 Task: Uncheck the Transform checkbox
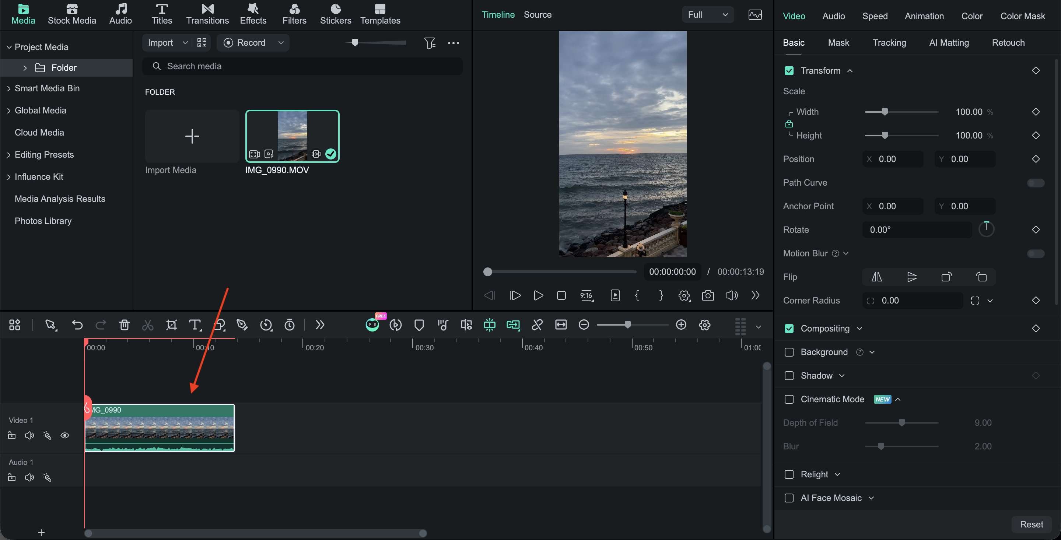(x=789, y=71)
